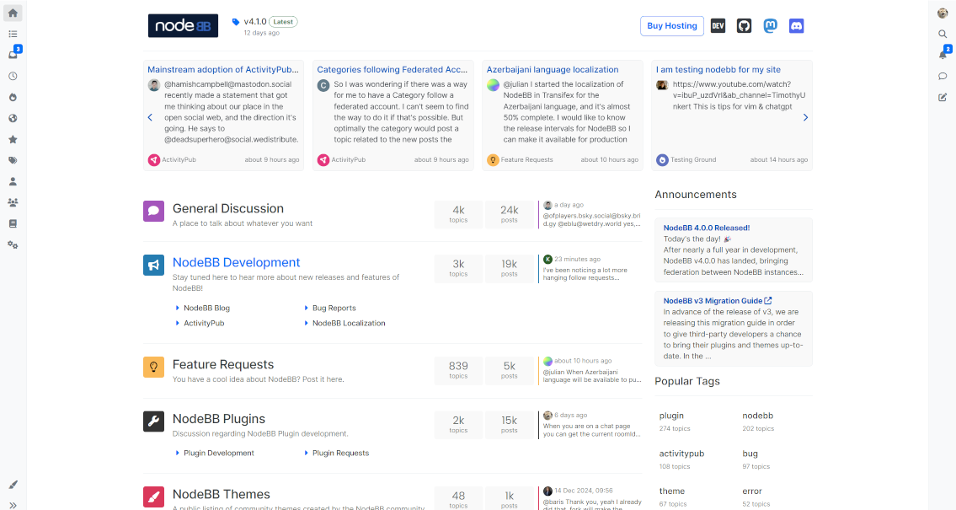Viewport: 956px width, 510px height.
Task: Open the GitHub icon link
Action: point(744,26)
